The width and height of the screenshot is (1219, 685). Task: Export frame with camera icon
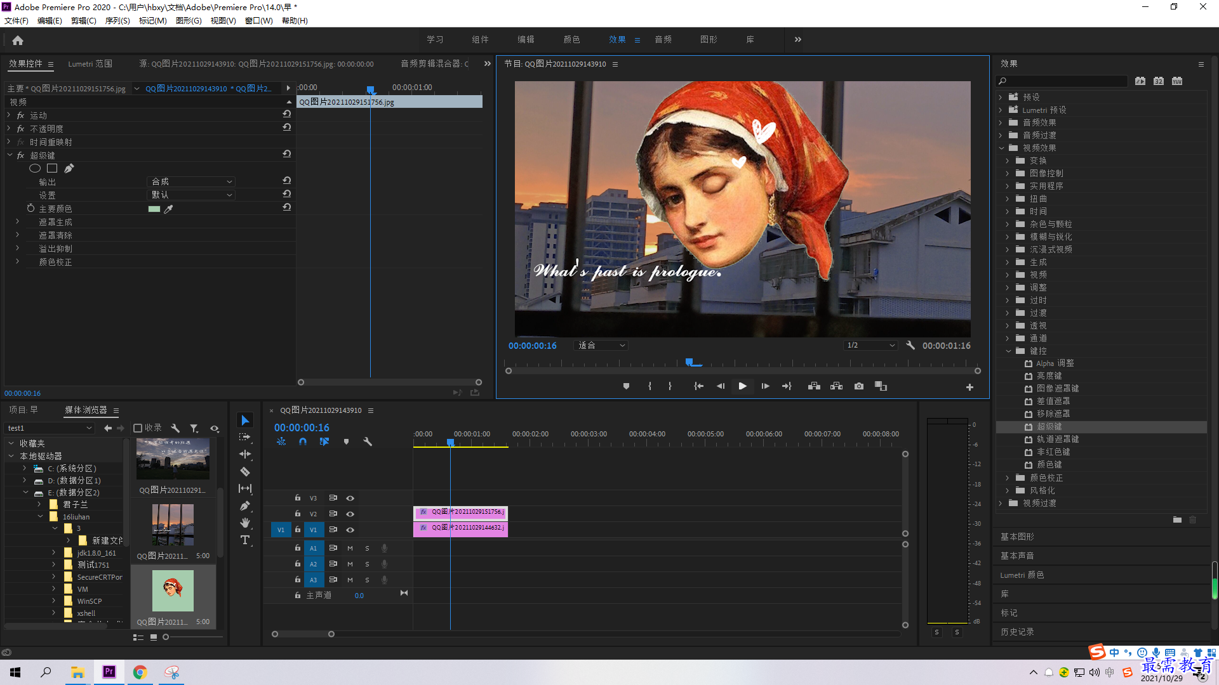[x=859, y=386]
